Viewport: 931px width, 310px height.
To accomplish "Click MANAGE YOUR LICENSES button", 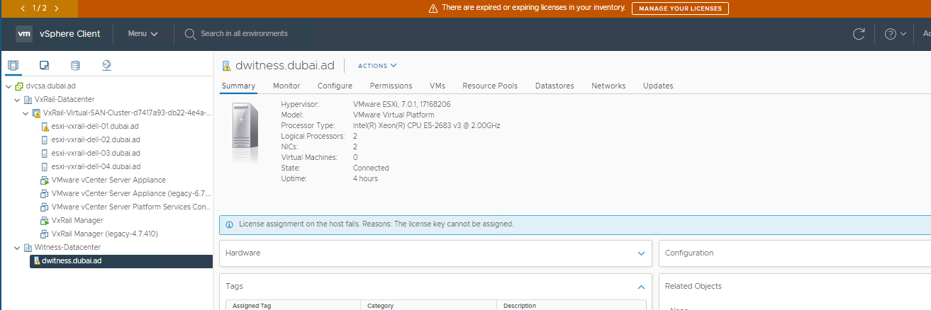I will pyautogui.click(x=680, y=8).
